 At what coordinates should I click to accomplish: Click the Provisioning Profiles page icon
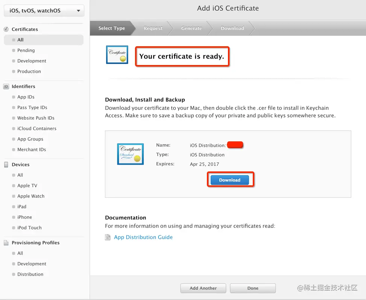(x=6, y=242)
